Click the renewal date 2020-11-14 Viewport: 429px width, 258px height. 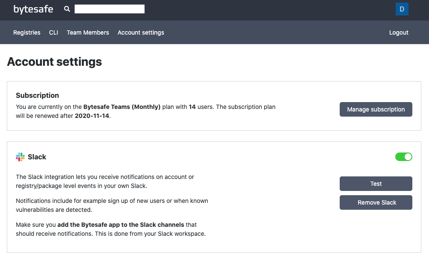[92, 116]
